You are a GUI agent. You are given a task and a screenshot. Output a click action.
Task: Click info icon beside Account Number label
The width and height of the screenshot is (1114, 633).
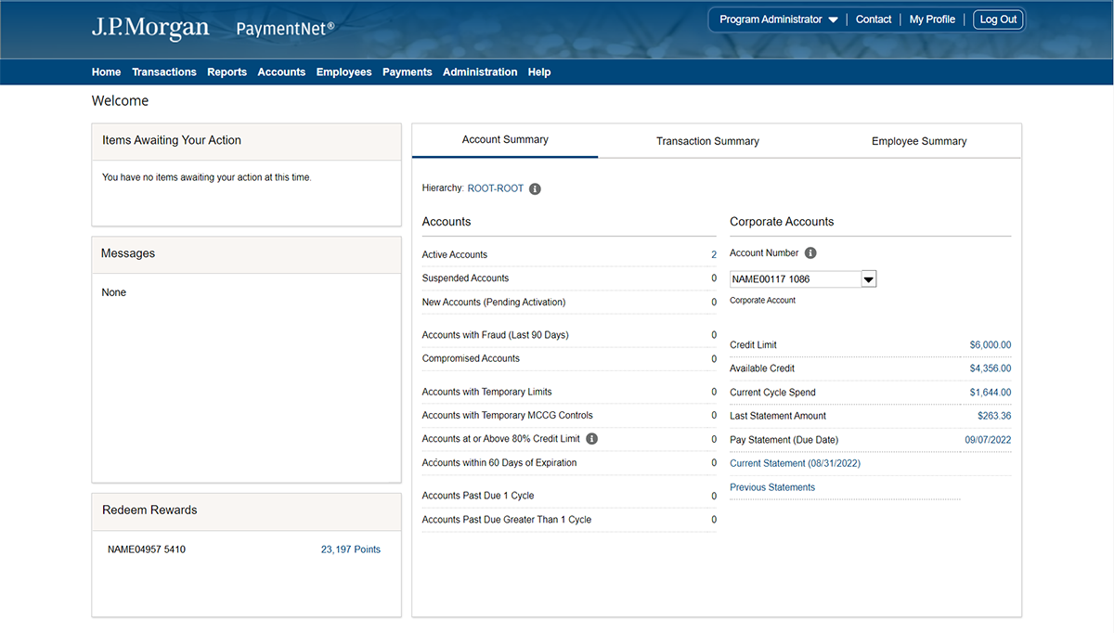[x=810, y=253]
